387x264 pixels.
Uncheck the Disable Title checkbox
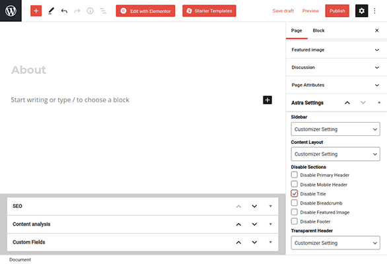[294, 193]
